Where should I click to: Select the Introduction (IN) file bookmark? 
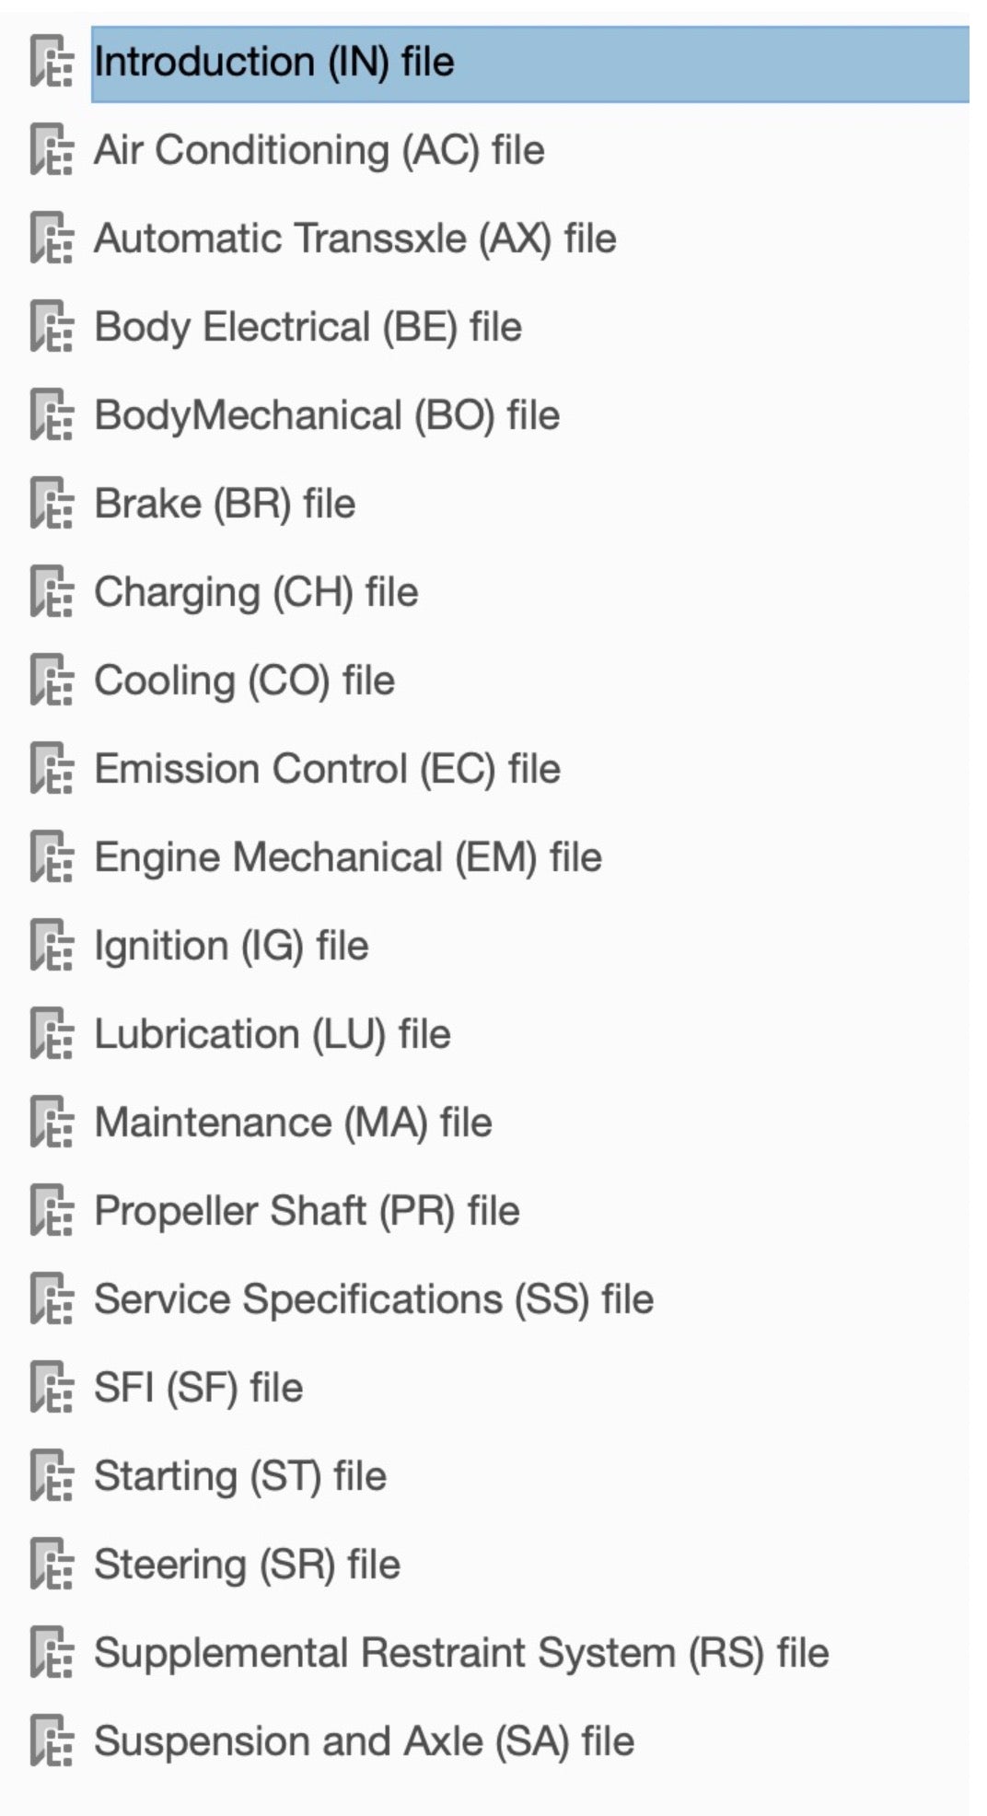point(274,63)
